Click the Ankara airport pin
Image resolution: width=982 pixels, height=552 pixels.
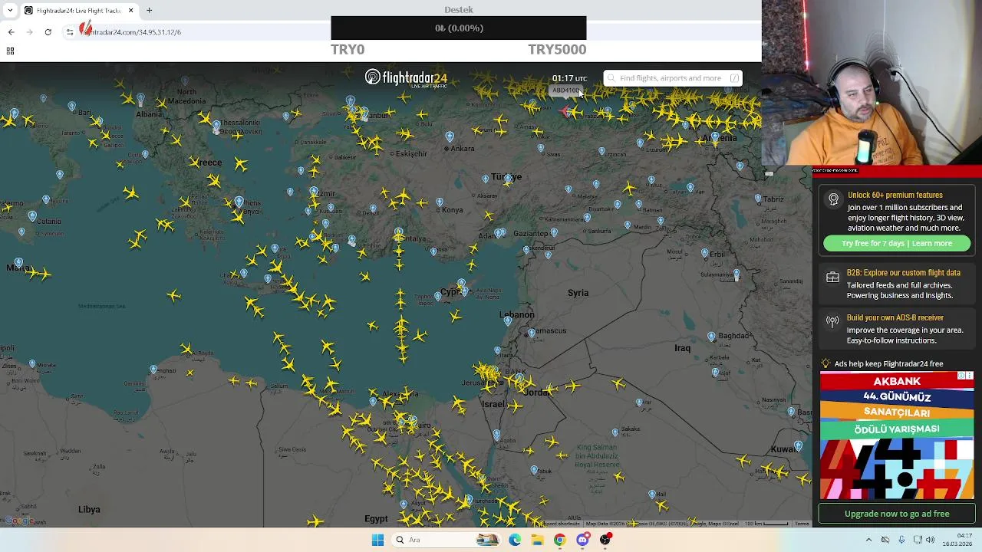450,136
